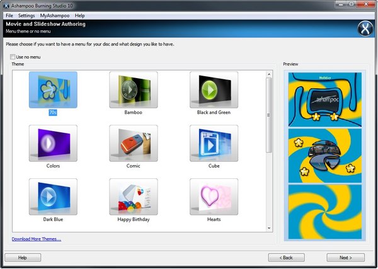Viewport: 378px width, 269px height.
Task: Enable the Use no menu checkbox
Action: click(13, 57)
